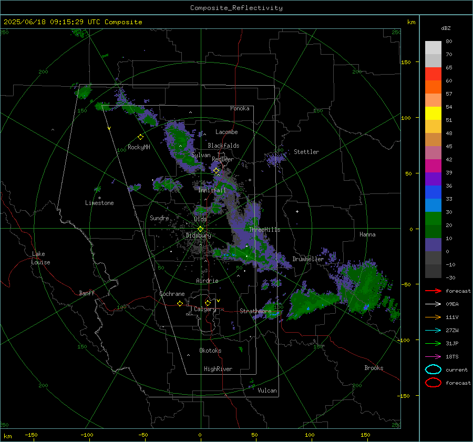This screenshot has height=442, width=473.
Task: Click the 09EA legend label
Action: pos(452,304)
